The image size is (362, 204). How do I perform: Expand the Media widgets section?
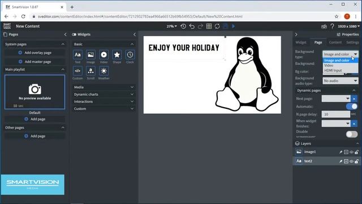coord(104,87)
